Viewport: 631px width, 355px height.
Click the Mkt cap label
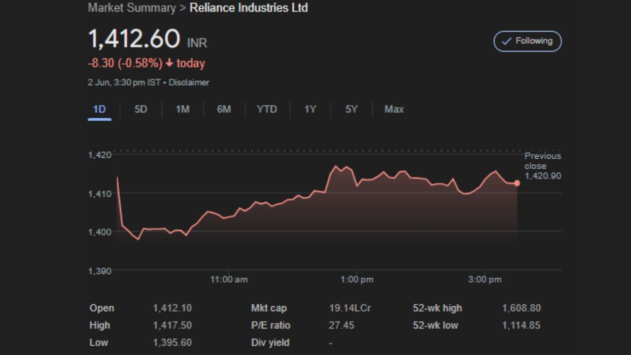(269, 308)
